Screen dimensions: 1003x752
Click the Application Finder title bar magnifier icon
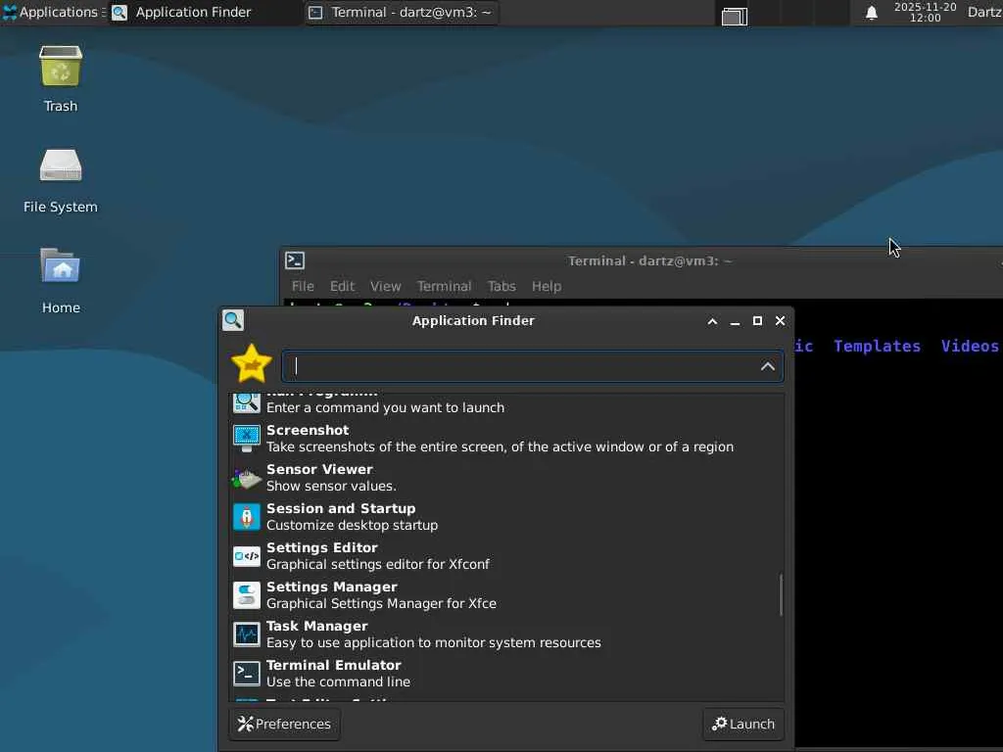coord(233,320)
